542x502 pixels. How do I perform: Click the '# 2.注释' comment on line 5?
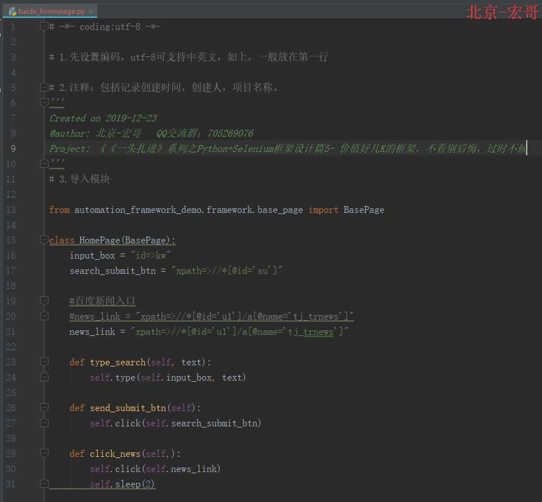[164, 88]
